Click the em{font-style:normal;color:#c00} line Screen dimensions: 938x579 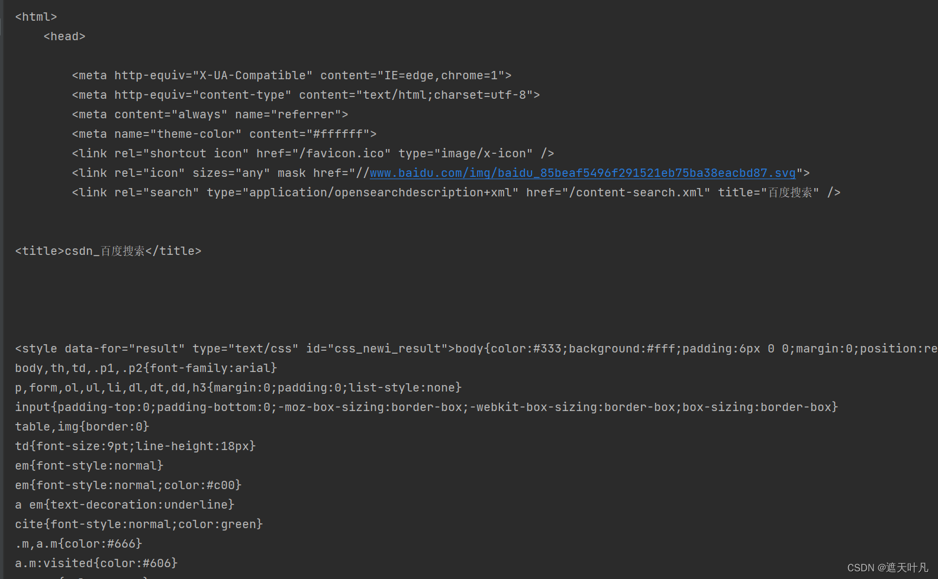[128, 485]
